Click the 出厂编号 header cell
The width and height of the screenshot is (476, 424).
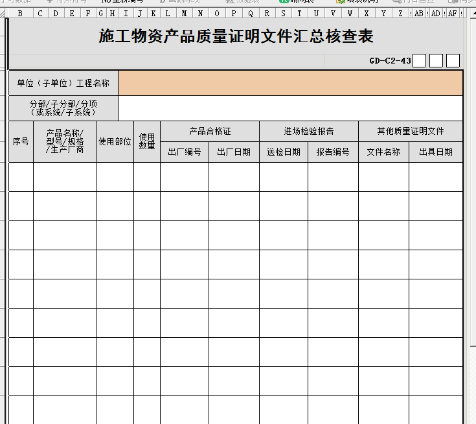pos(185,152)
